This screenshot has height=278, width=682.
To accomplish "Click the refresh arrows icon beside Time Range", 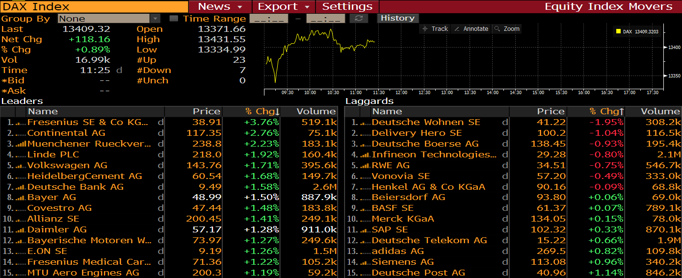I will coord(359,19).
